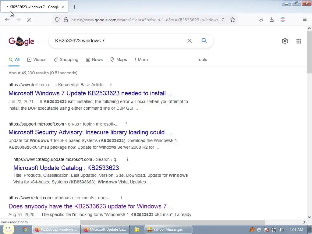Expand the More search categories menu

click(x=141, y=60)
